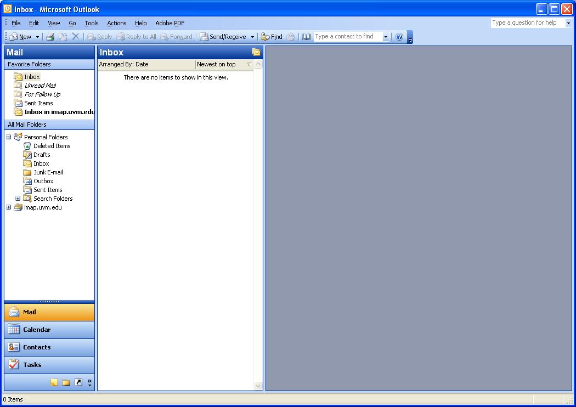This screenshot has height=407, width=576.
Task: Expand the imap.uvm.edu folder tree
Action: coord(9,207)
